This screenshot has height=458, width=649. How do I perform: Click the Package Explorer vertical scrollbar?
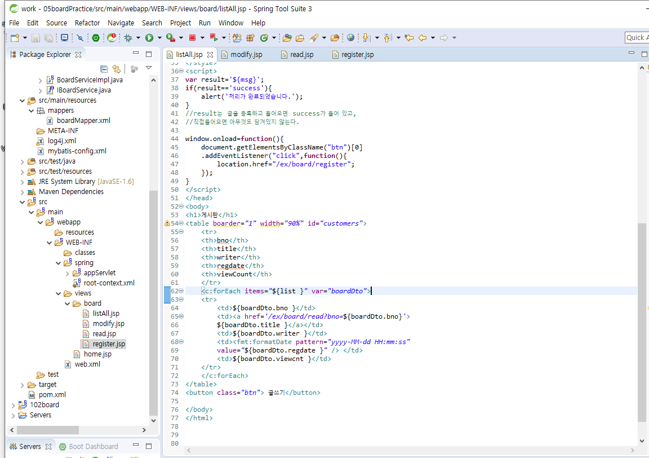click(154, 302)
